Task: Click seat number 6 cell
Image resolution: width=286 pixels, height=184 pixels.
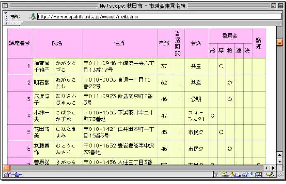Action: click(x=20, y=149)
